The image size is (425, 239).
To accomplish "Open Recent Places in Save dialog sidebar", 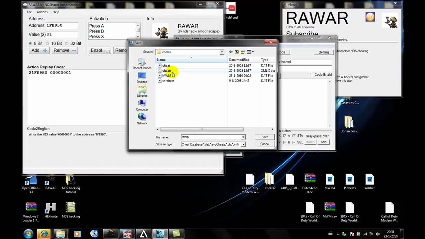I will tap(142, 64).
